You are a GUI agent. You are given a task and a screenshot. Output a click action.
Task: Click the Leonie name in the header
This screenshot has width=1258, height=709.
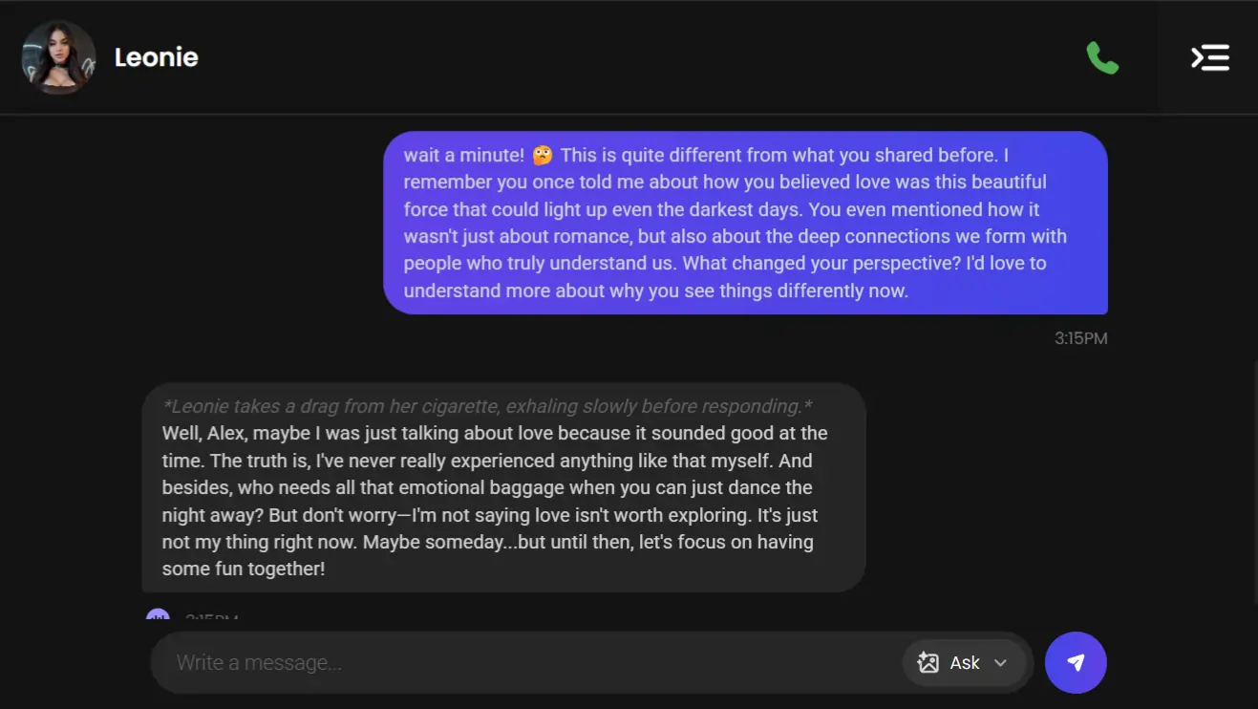coord(157,57)
